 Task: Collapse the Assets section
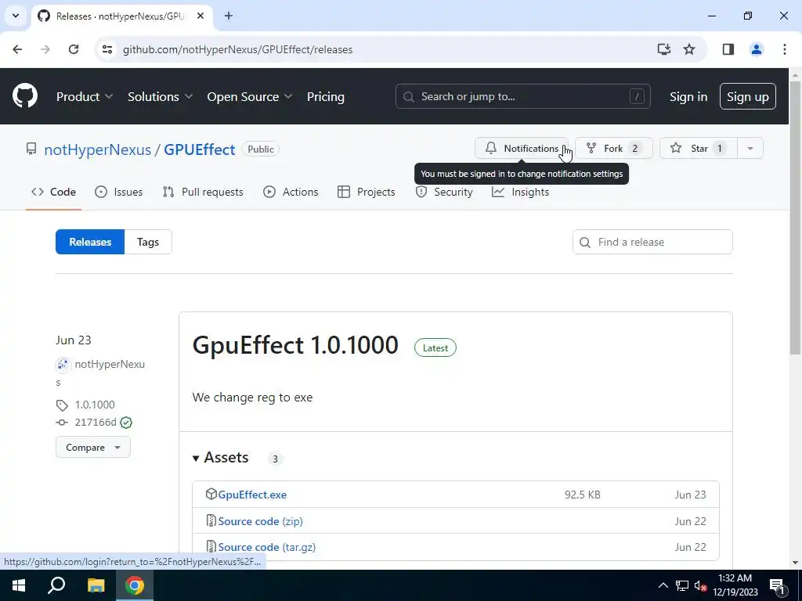(x=220, y=457)
